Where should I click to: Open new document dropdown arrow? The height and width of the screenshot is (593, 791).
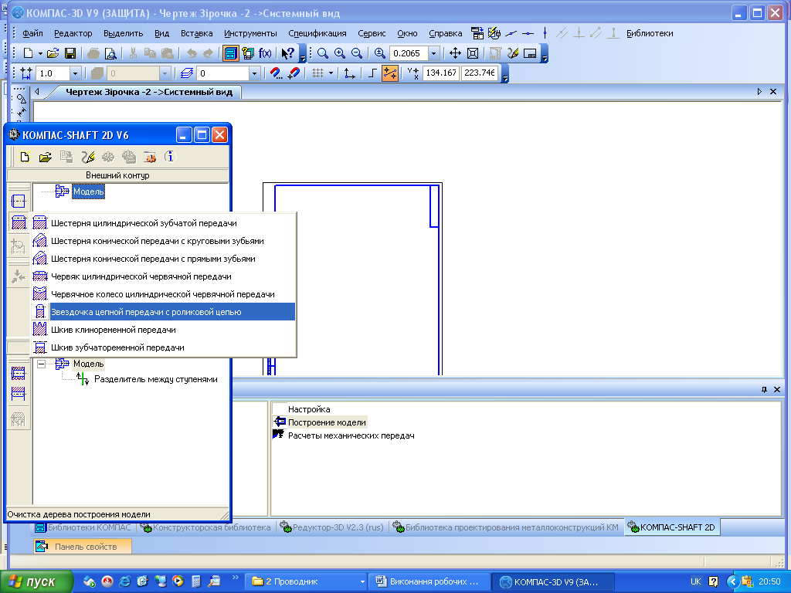click(40, 53)
